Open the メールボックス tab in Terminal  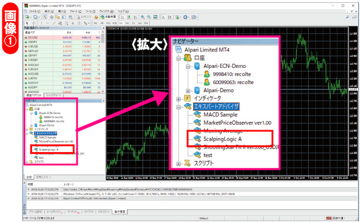[x=54, y=211]
